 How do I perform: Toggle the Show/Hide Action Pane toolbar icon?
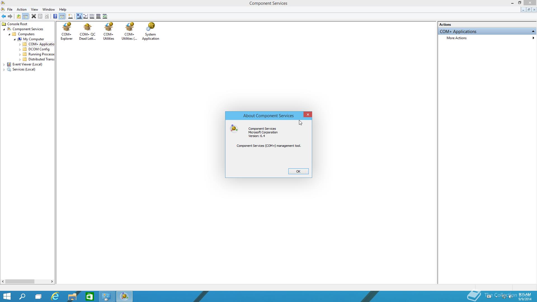[62, 16]
